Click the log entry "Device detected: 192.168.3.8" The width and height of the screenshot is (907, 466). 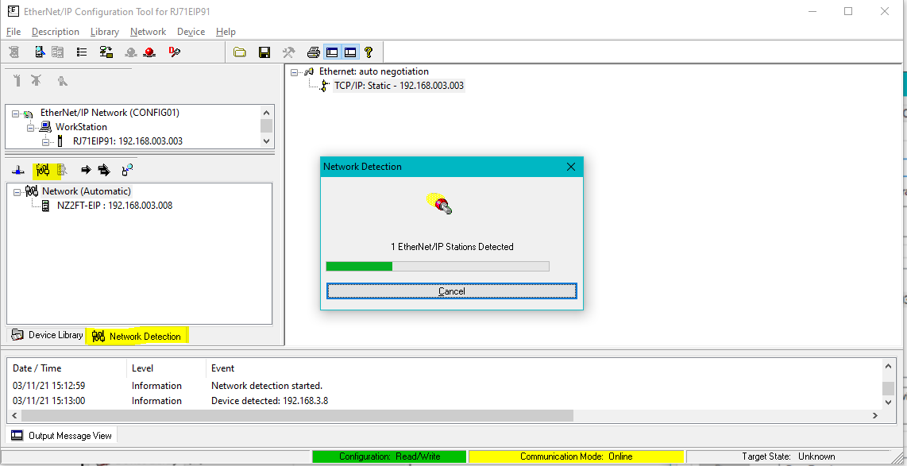(x=269, y=401)
